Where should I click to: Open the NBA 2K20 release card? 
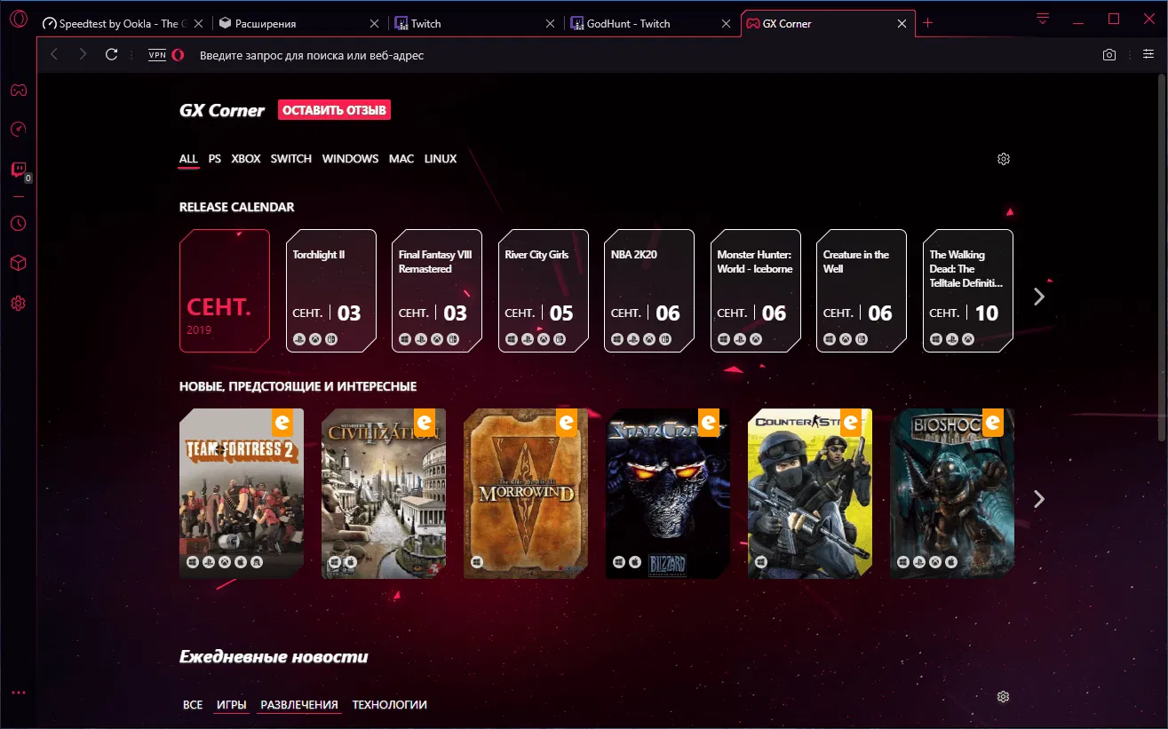(x=649, y=291)
